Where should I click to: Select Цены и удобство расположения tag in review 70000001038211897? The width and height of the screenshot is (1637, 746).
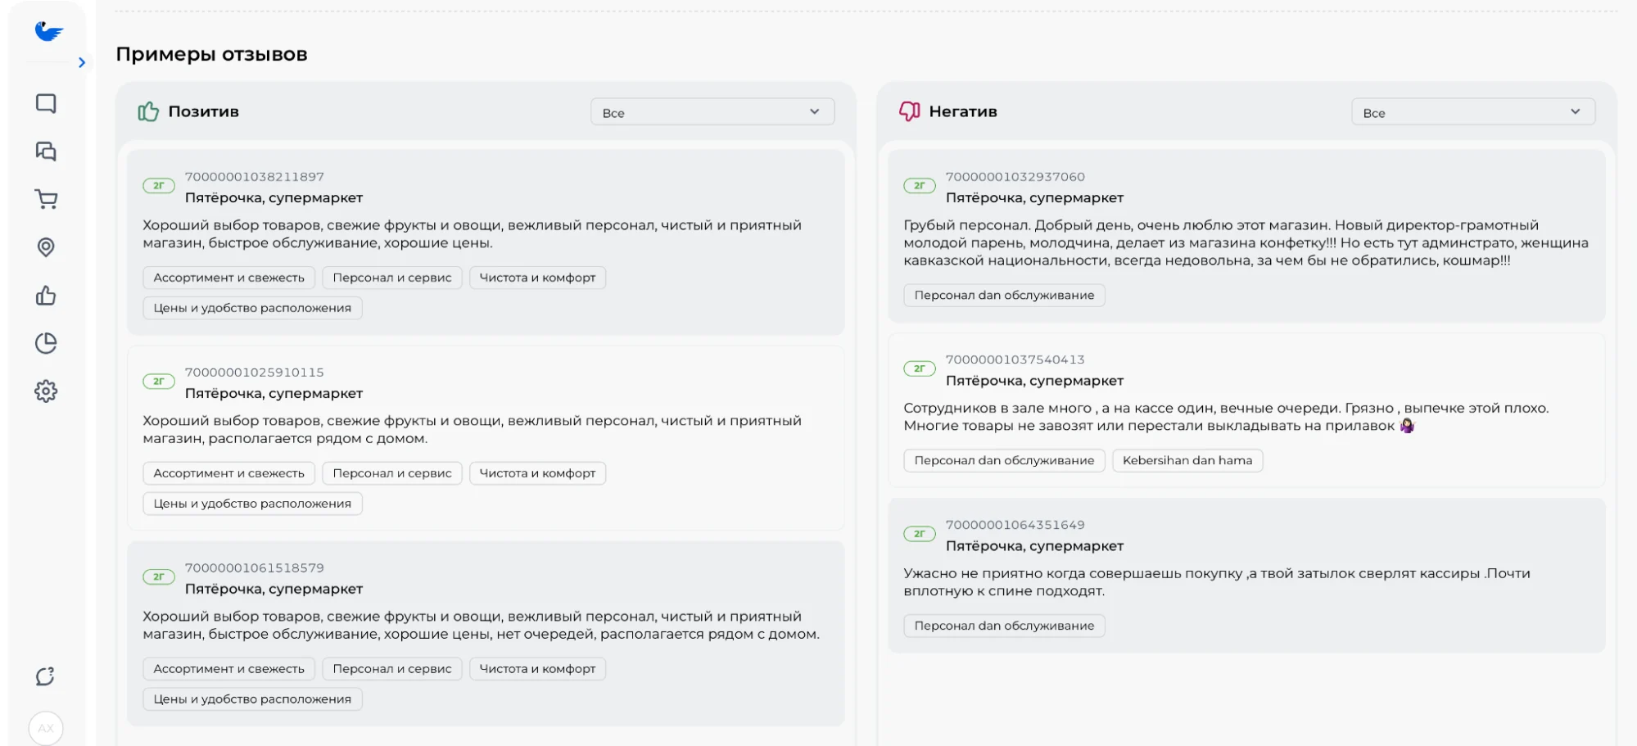click(x=252, y=308)
